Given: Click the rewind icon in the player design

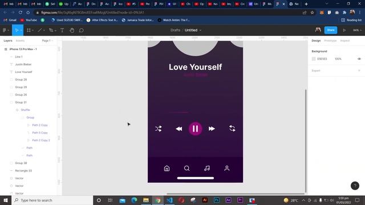Looking at the screenshot, I should (179, 129).
